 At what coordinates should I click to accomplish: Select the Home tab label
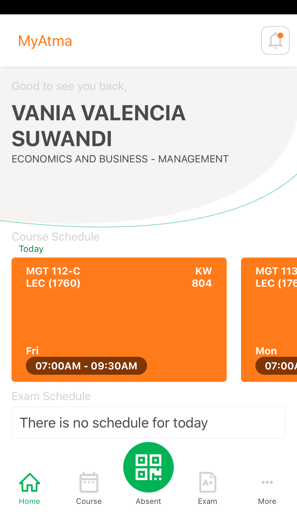pyautogui.click(x=29, y=501)
